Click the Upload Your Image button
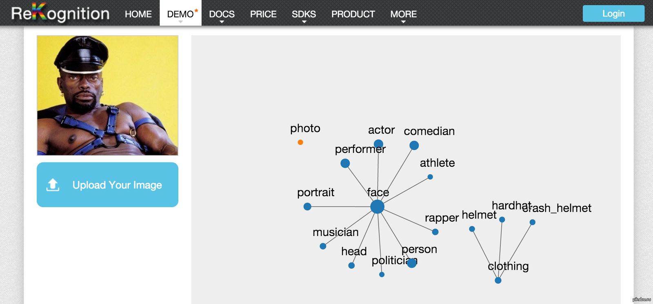 point(107,185)
